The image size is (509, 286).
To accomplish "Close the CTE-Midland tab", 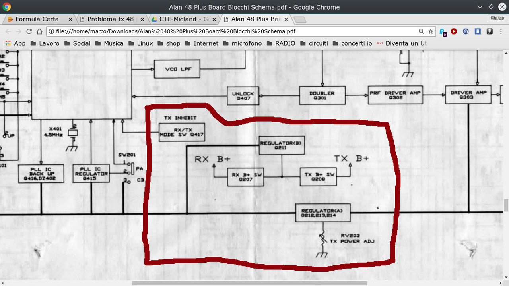I will pyautogui.click(x=215, y=19).
